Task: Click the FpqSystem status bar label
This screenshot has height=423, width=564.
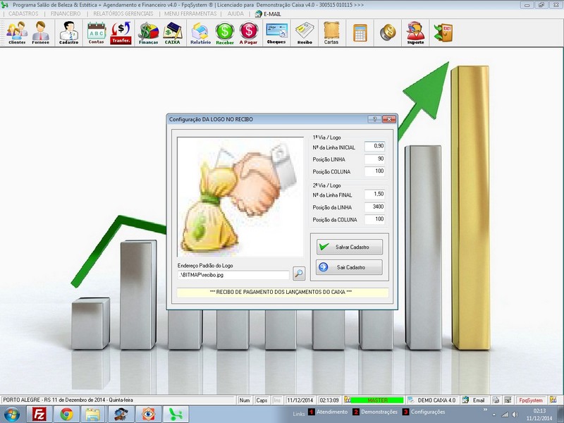Action: point(531,400)
